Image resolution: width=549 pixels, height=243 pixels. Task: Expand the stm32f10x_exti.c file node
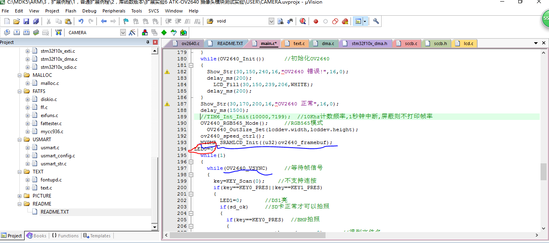(x=28, y=51)
